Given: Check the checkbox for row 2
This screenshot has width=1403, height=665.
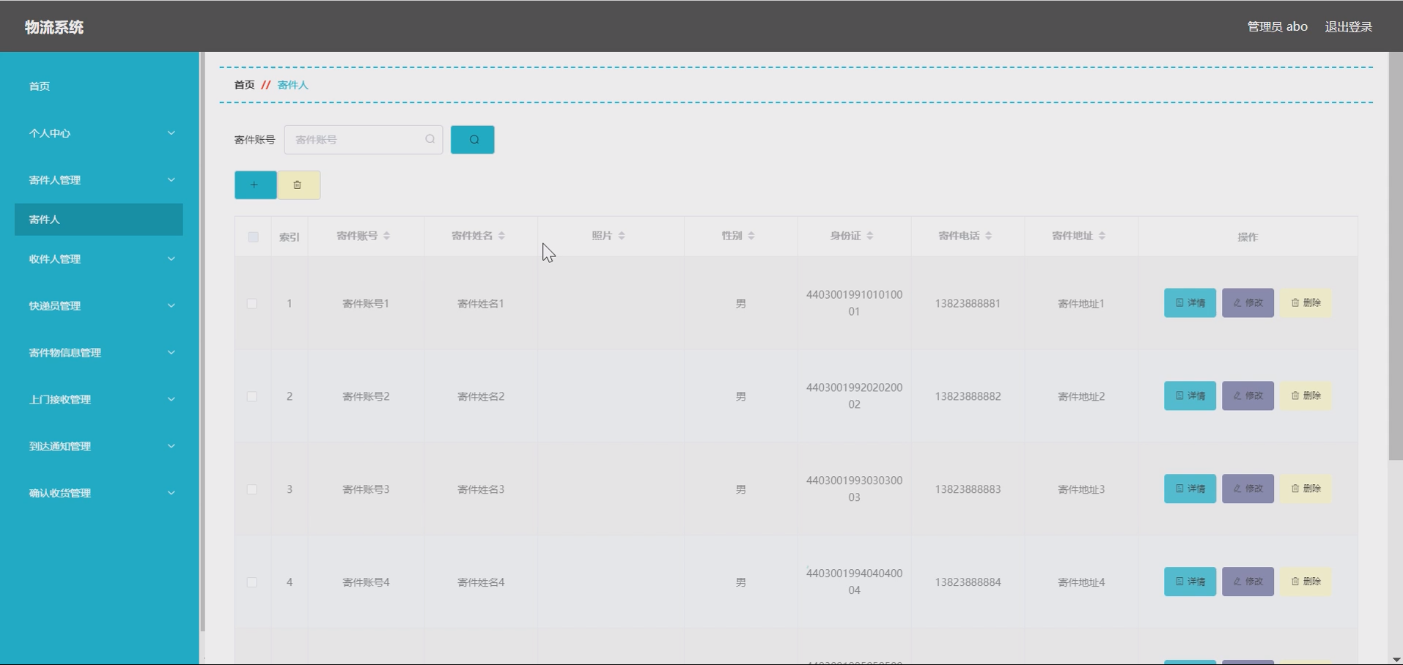Looking at the screenshot, I should [252, 396].
